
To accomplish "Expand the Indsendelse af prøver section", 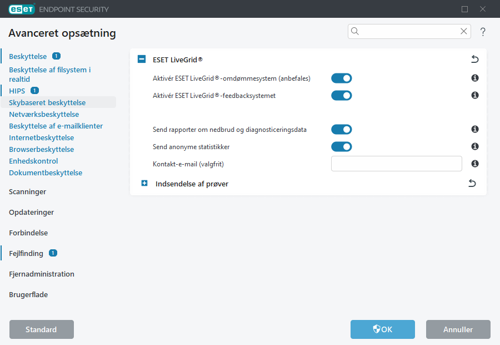I will (x=144, y=183).
